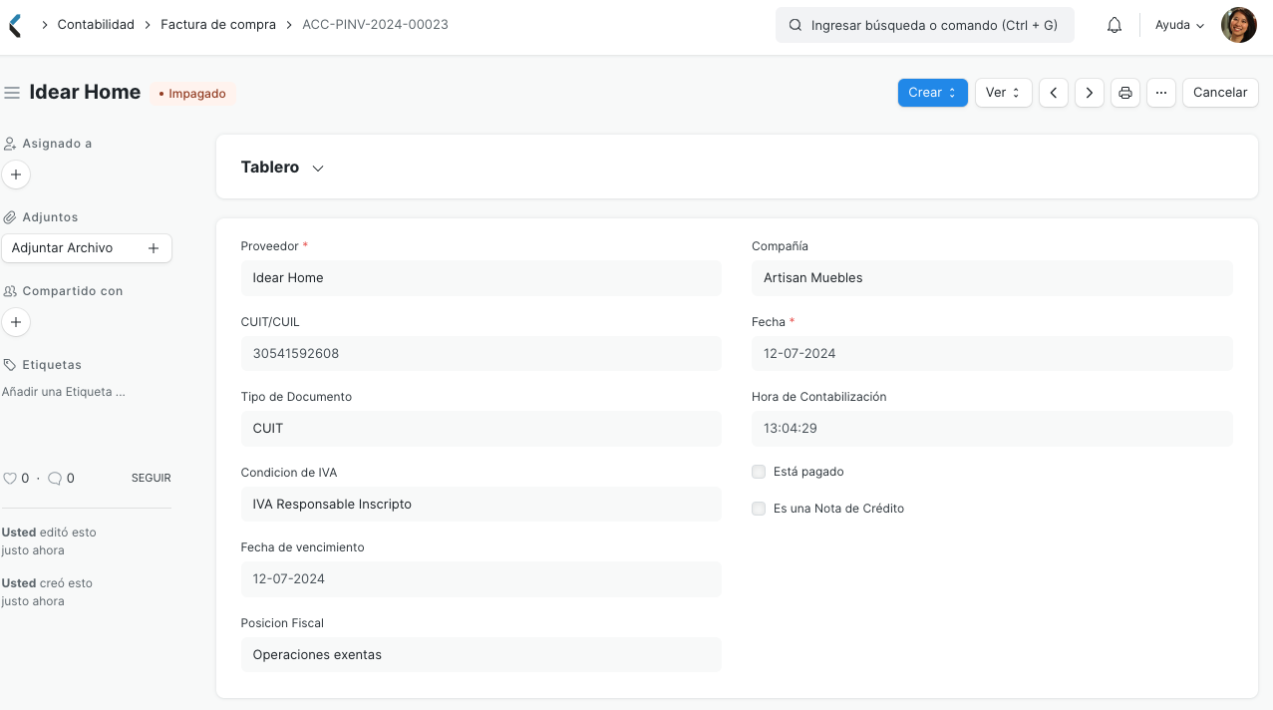Click the Proveedor field Idear Home

(480, 278)
